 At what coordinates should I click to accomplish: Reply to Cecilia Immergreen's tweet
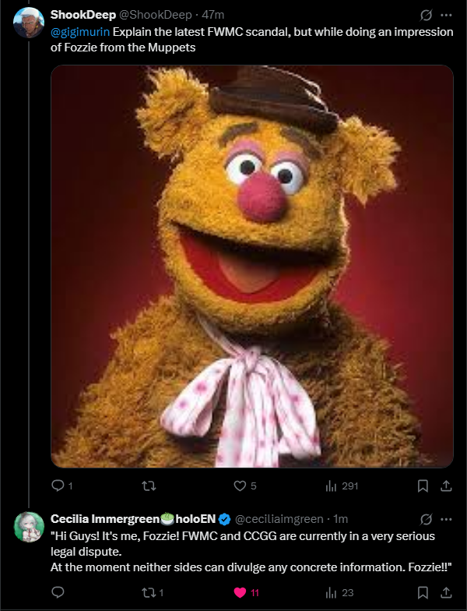pyautogui.click(x=58, y=592)
